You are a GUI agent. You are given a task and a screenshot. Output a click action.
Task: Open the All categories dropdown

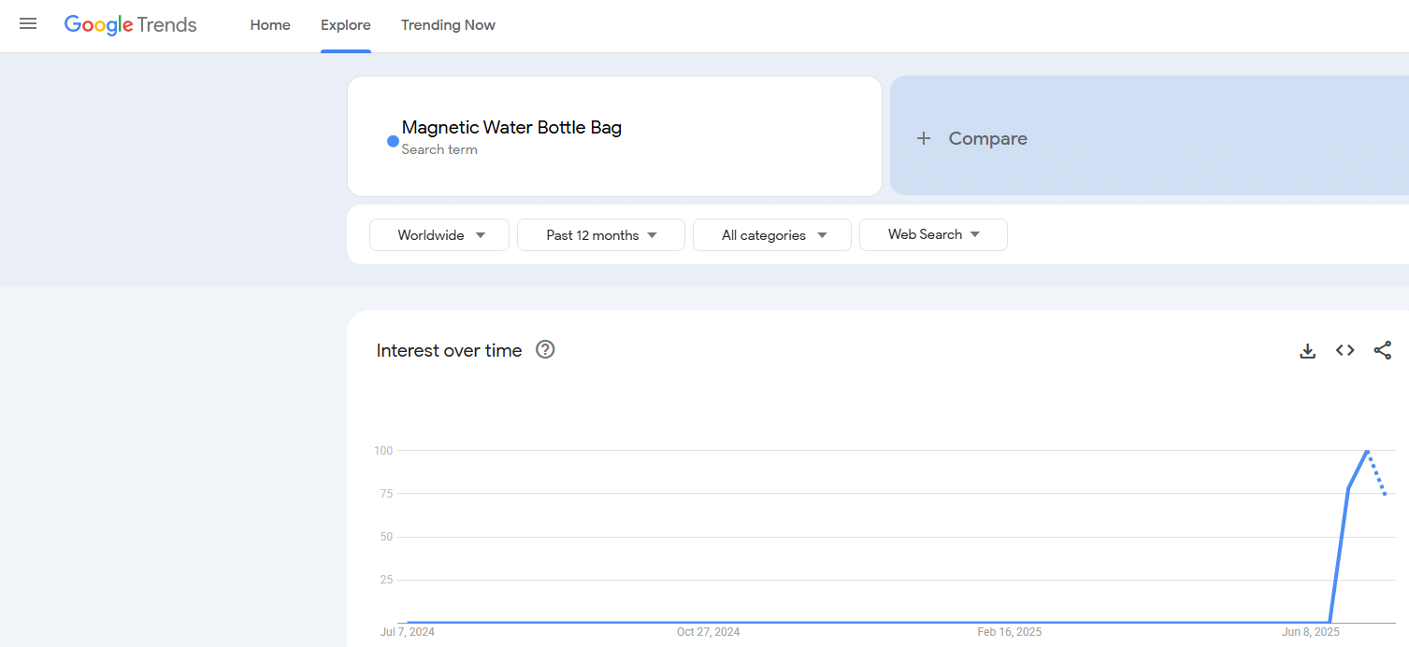point(771,234)
